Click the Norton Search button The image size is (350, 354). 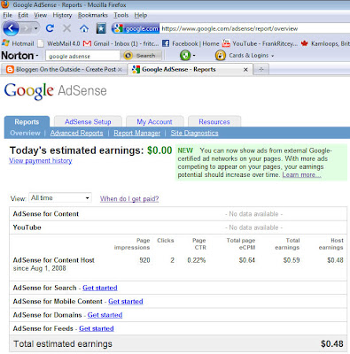pyautogui.click(x=142, y=56)
